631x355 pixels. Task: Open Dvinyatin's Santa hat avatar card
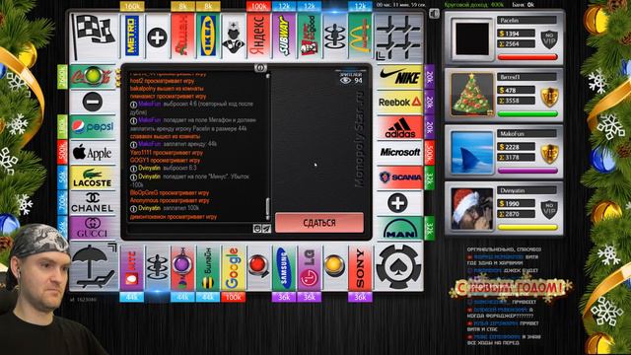pos(504,208)
